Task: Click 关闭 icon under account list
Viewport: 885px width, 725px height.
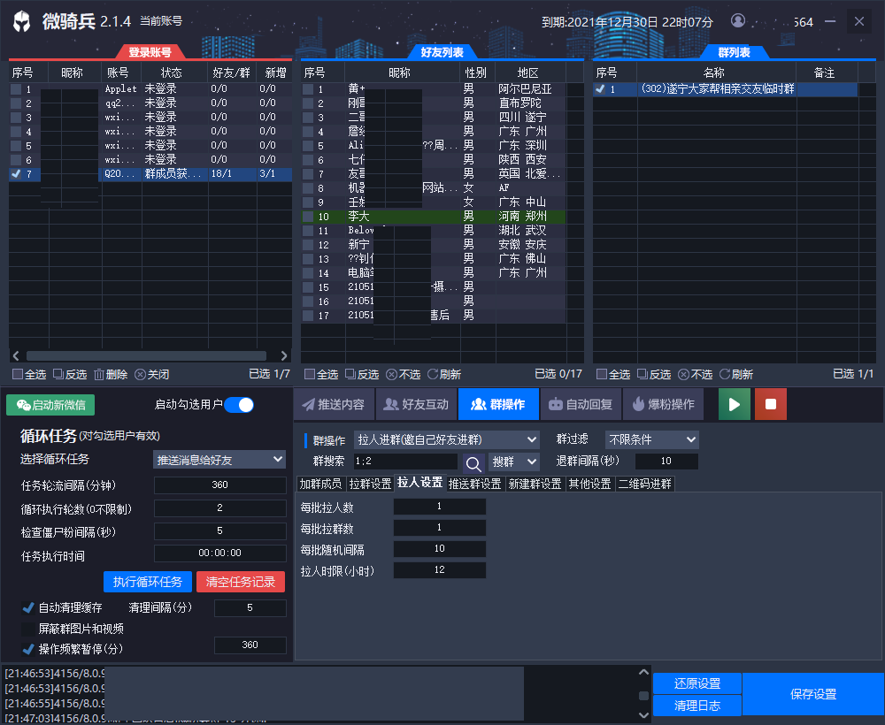Action: [x=140, y=374]
